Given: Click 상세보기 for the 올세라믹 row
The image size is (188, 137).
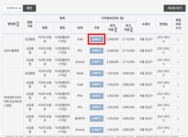Looking at the screenshot, I should 97,118.
